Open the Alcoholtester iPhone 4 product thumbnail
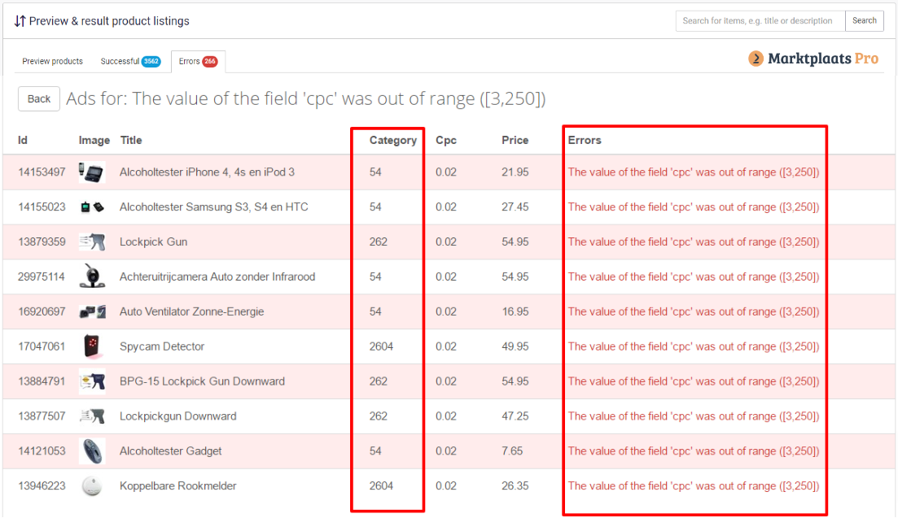 92,172
